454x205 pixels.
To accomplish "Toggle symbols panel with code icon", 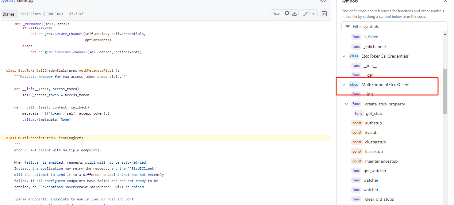I will [324, 14].
